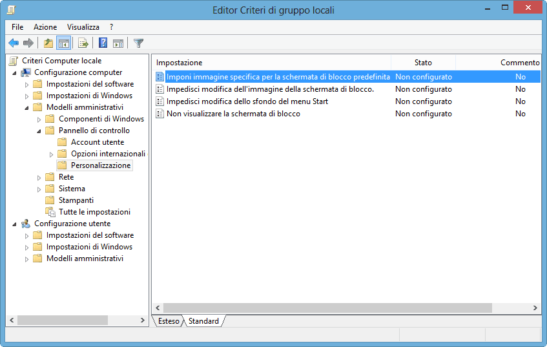Select Impedisci modifica dello sfondo del menu Start
Screen dimensions: 547x347
coord(247,101)
